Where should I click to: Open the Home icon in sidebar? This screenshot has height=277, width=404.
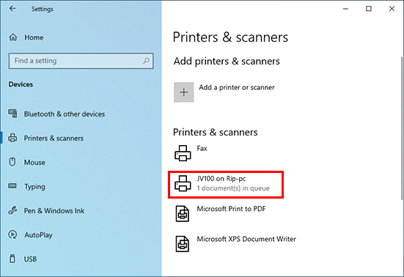click(13, 37)
